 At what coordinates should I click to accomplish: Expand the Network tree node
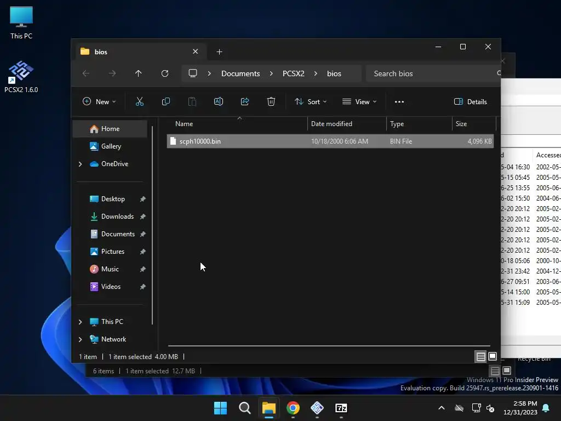click(x=80, y=339)
